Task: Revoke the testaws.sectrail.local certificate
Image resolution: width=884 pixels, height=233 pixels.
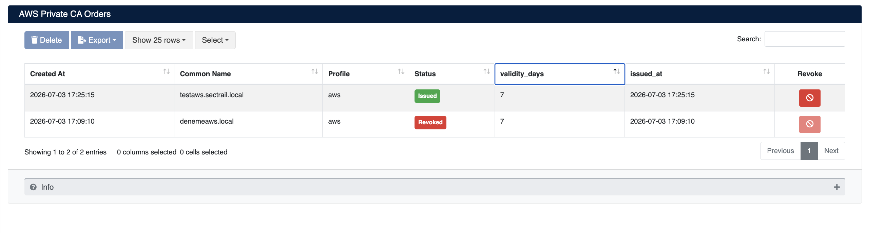Action: [x=809, y=98]
